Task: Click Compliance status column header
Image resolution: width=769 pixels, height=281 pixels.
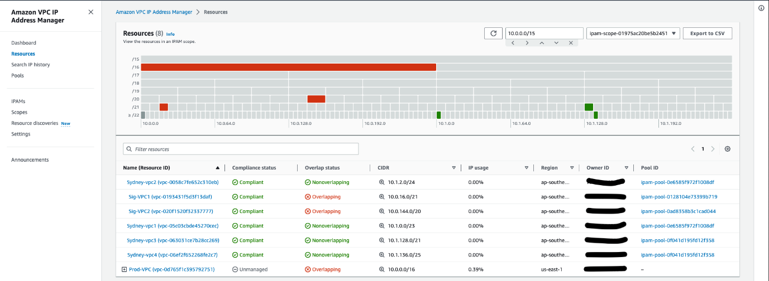Action: coord(254,168)
